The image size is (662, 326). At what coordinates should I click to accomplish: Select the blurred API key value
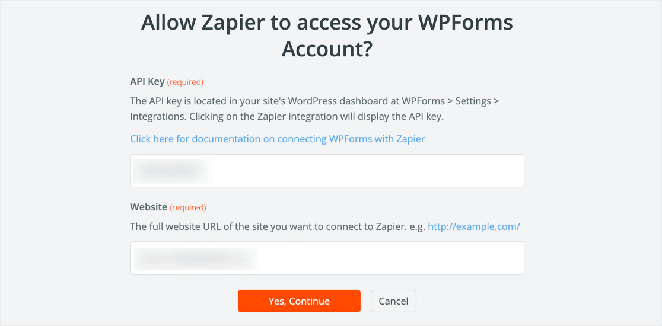click(172, 171)
